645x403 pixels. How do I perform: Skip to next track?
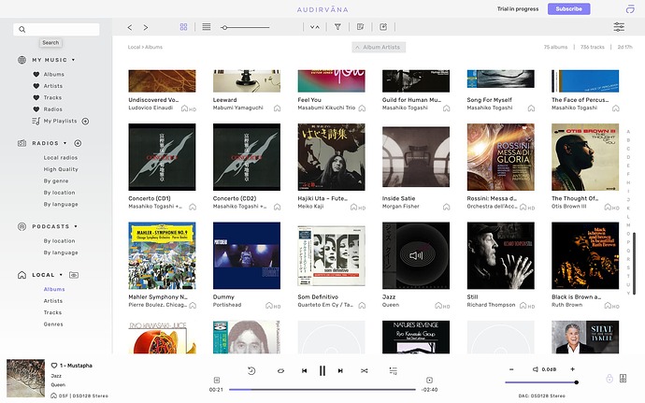point(340,371)
